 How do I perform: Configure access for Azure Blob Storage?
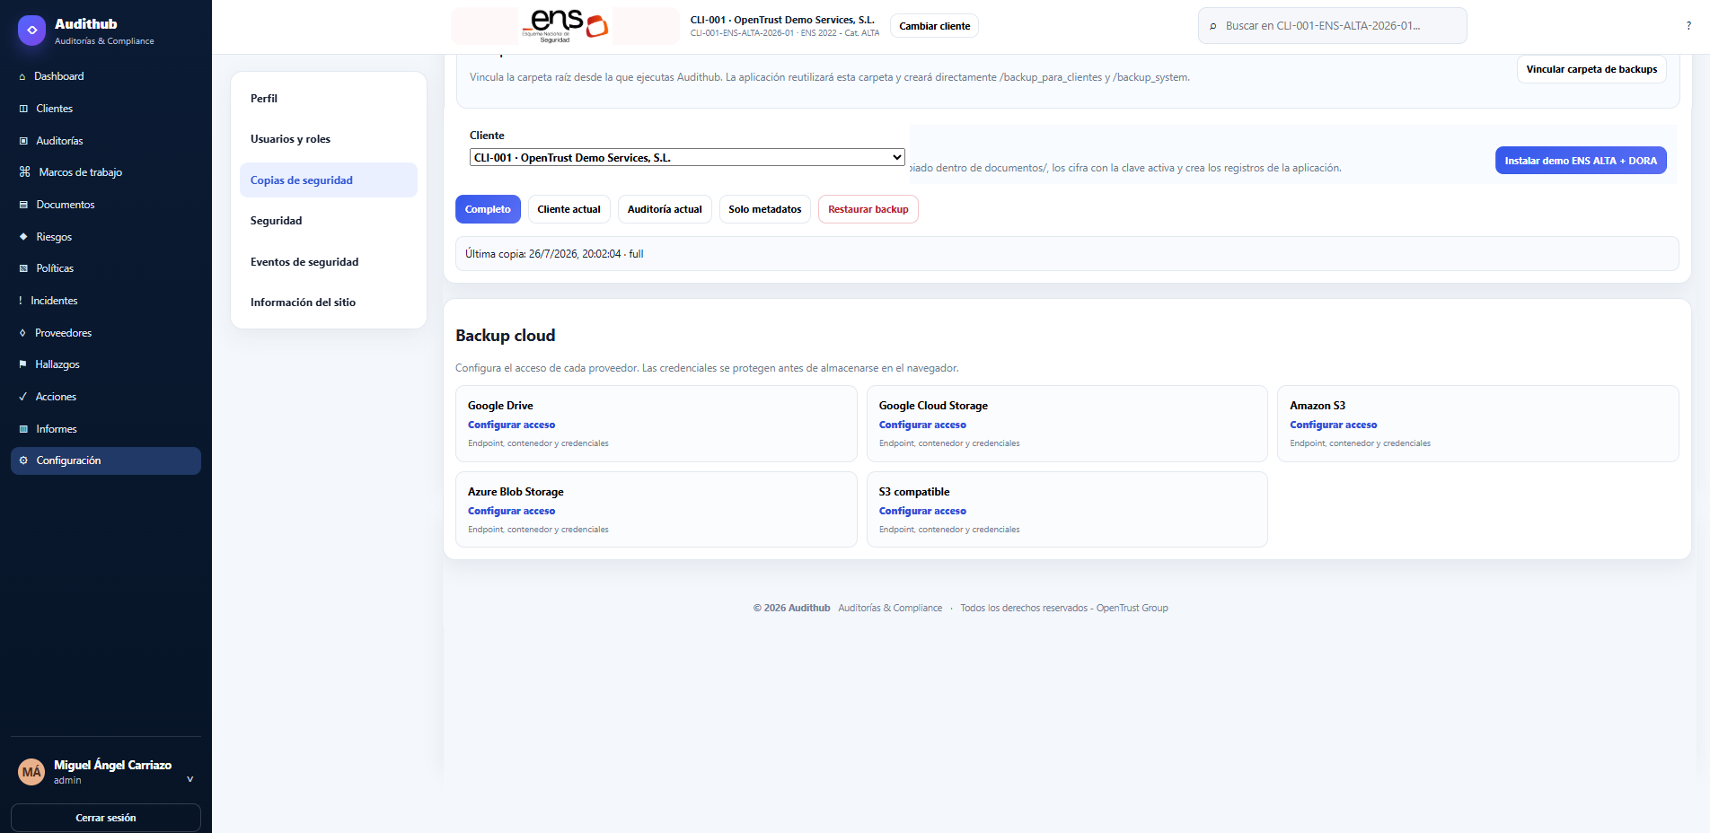coord(511,511)
